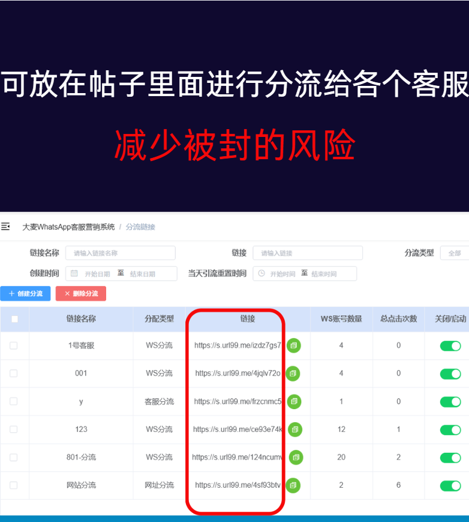
Task: Select the 分流链接 breadcrumb item
Action: coord(140,227)
